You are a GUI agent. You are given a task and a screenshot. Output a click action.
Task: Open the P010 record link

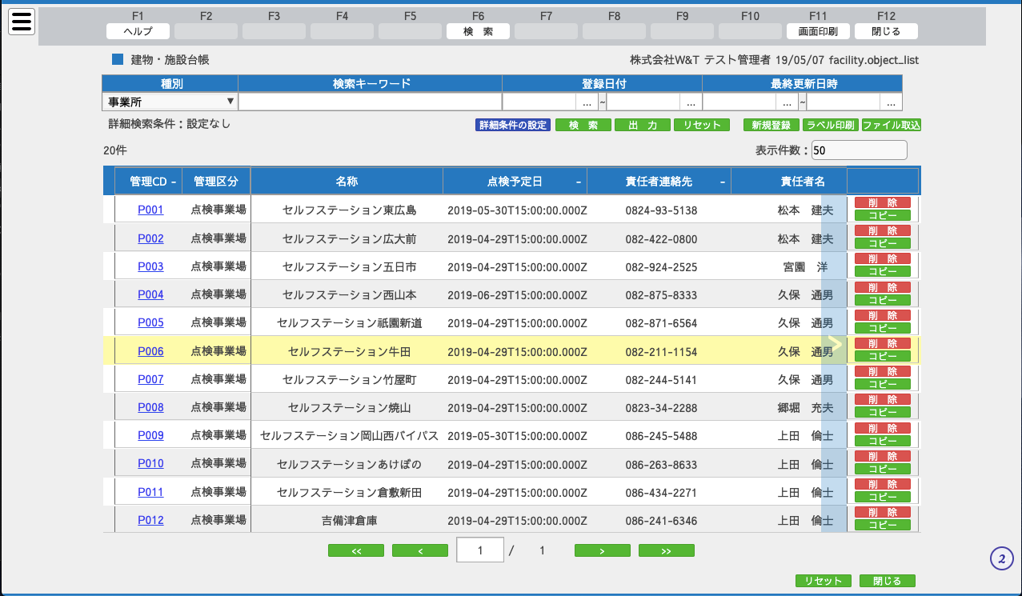tap(150, 464)
